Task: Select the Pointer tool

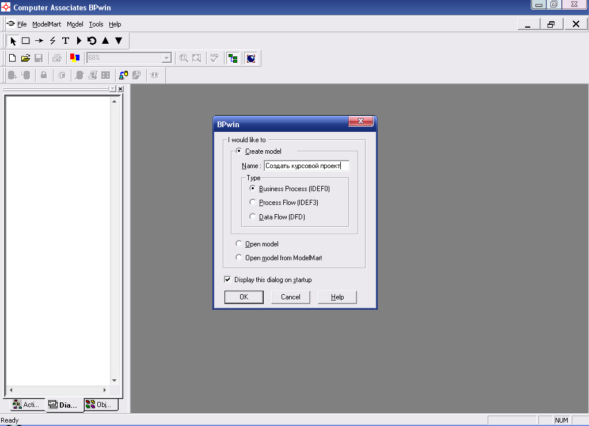Action: [x=13, y=40]
